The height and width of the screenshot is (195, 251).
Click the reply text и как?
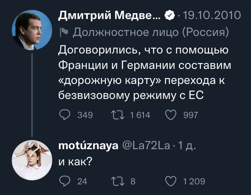[75, 162]
